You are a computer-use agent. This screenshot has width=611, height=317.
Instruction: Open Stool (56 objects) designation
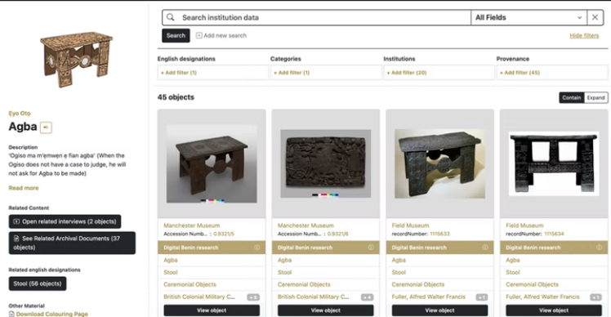pyautogui.click(x=38, y=284)
